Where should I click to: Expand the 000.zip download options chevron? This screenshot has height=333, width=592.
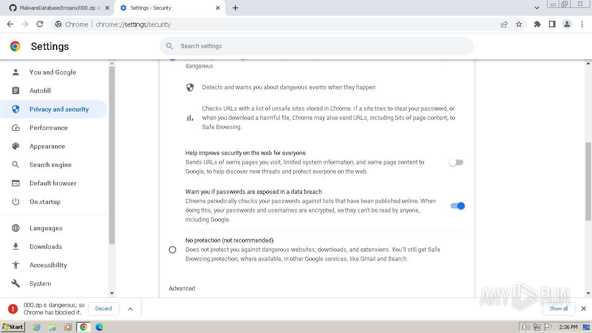[x=130, y=308]
